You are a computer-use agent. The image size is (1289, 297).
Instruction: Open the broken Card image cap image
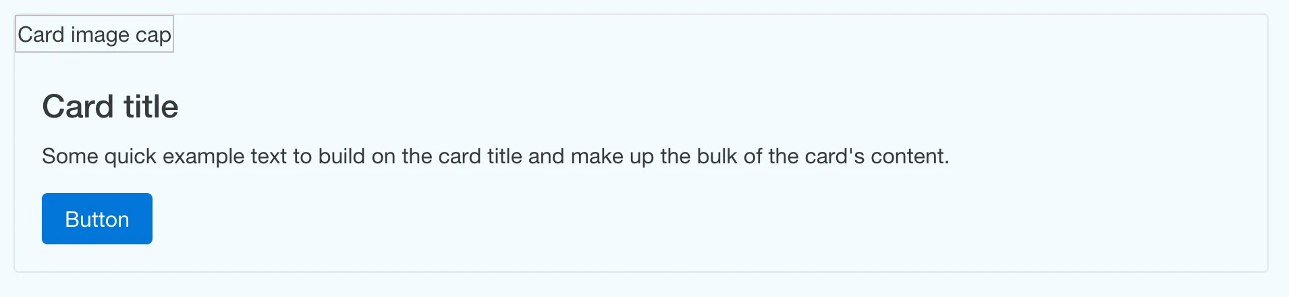point(94,34)
